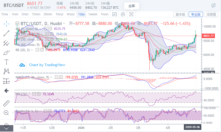Screen dimensions: 221x132
Task: Select the 4hour interval
Action: [x=71, y=14]
